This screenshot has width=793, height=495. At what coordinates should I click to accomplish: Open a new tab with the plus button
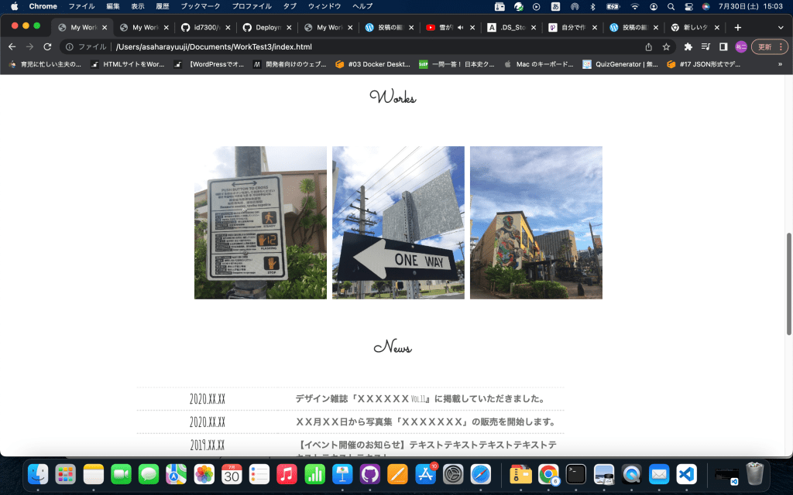pos(737,27)
